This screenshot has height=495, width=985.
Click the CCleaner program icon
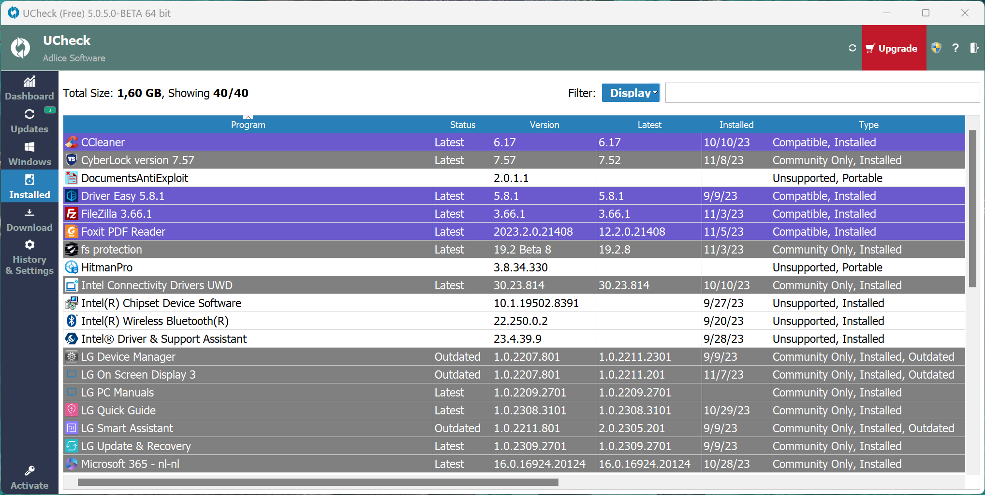[x=72, y=142]
